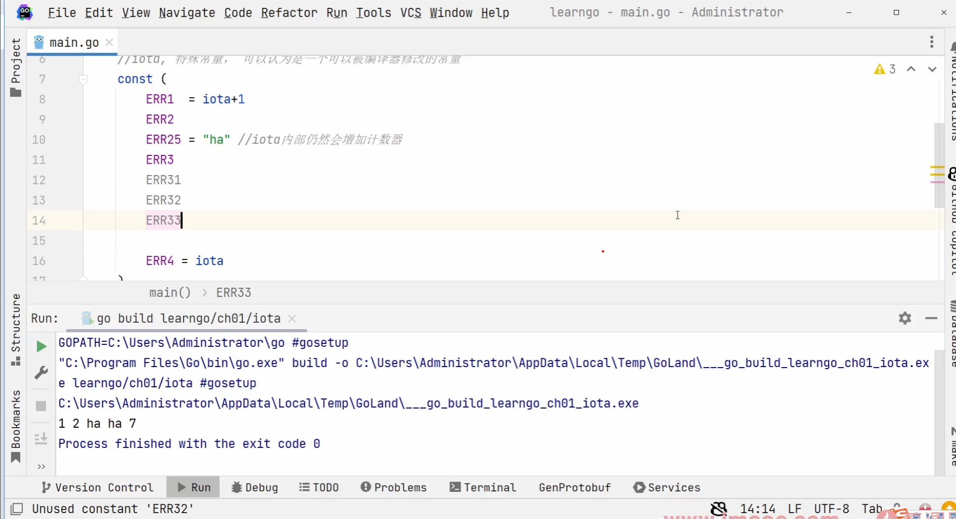Click the wrench icon in Run panel
This screenshot has height=519, width=956.
[x=41, y=372]
